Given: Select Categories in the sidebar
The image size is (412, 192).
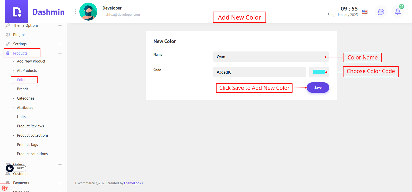Looking at the screenshot, I should pyautogui.click(x=25, y=98).
